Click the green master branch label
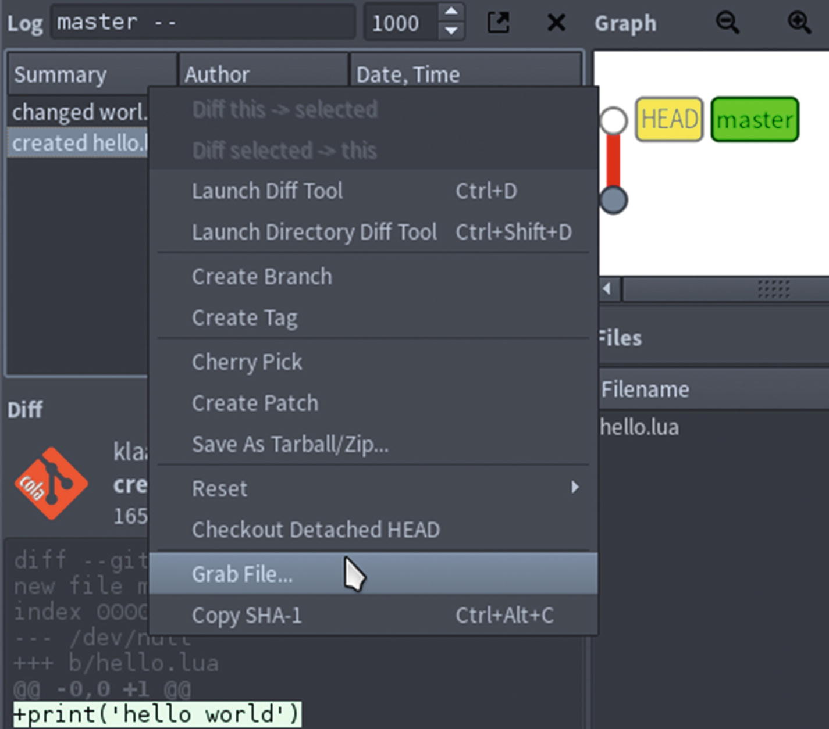This screenshot has height=729, width=829. (x=755, y=119)
